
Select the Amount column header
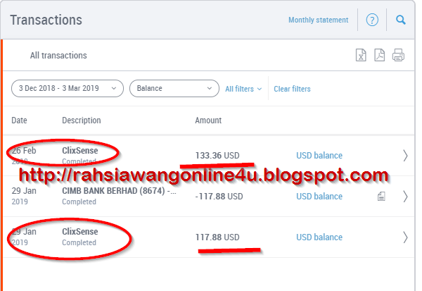coord(208,120)
